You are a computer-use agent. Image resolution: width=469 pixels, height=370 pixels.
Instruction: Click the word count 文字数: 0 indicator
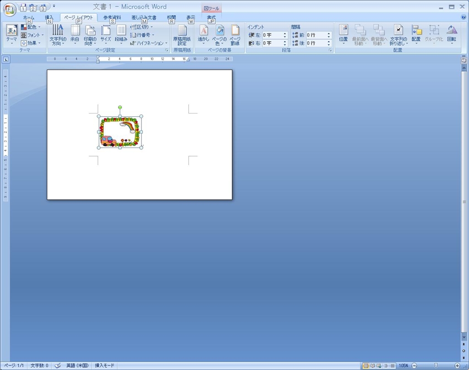tap(39, 365)
